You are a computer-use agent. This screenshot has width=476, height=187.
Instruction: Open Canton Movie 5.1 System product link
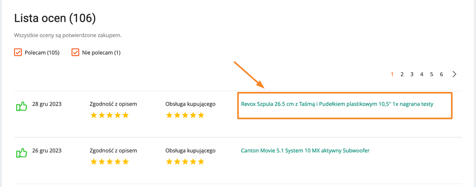click(x=305, y=150)
